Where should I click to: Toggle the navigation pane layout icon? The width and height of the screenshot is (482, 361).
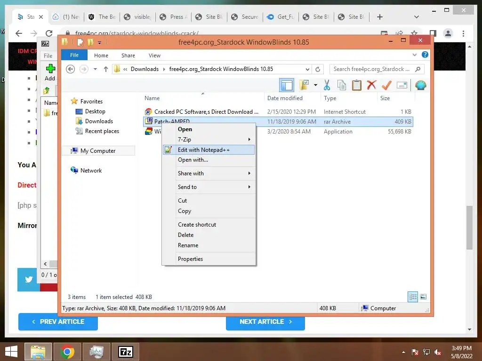point(287,85)
